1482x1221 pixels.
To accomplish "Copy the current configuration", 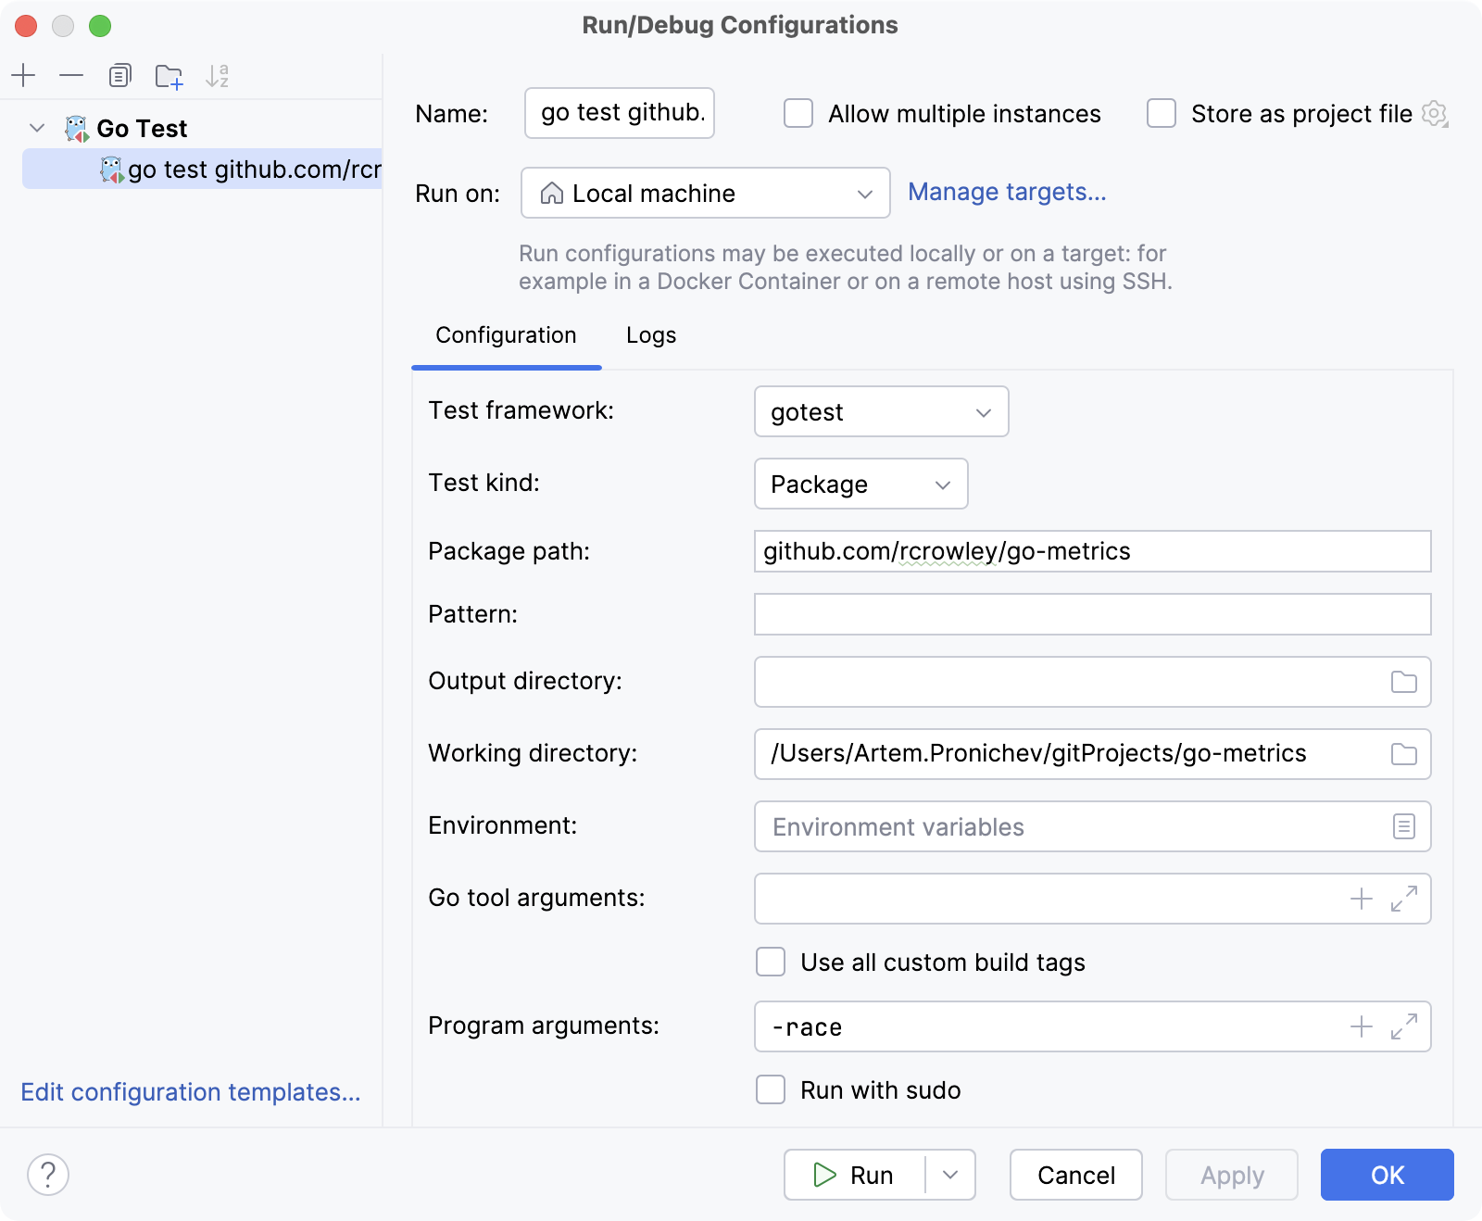I will (x=119, y=75).
